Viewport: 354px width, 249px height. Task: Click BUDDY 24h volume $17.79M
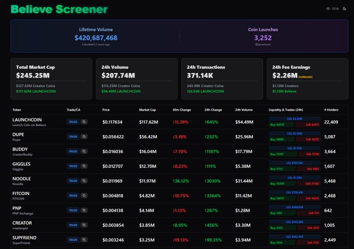(244, 151)
